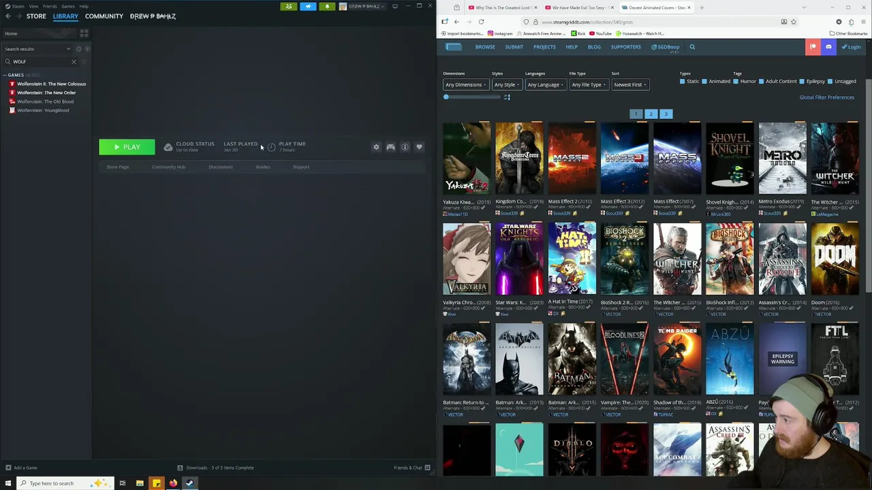Go back in Steam navigation
872x490 pixels.
pyautogui.click(x=8, y=16)
